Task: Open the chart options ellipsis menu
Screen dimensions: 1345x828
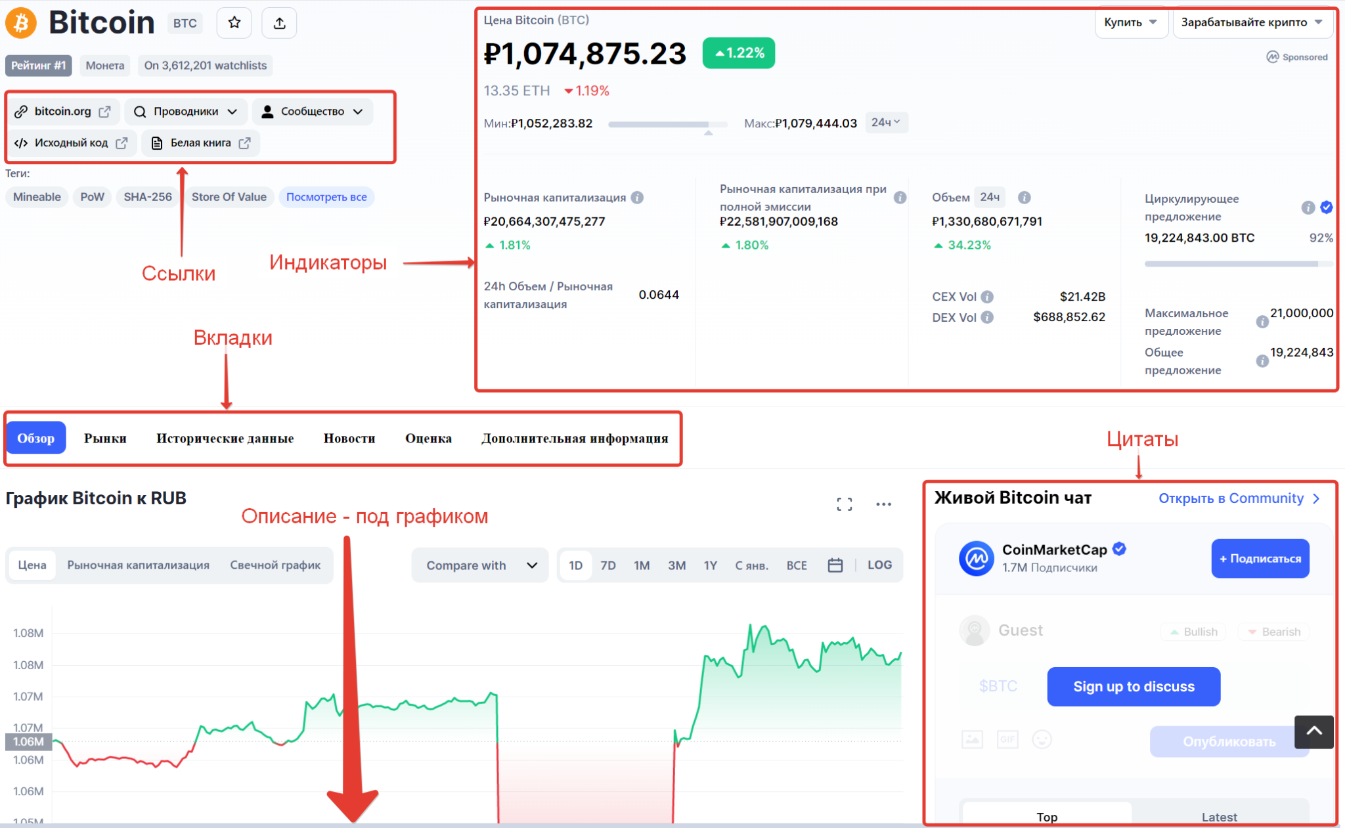Action: 883,503
